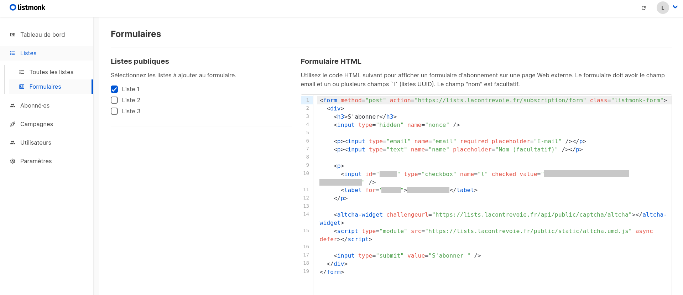Click the Abonné·es people icon
Viewport: 683px width, 295px height.
click(13, 105)
